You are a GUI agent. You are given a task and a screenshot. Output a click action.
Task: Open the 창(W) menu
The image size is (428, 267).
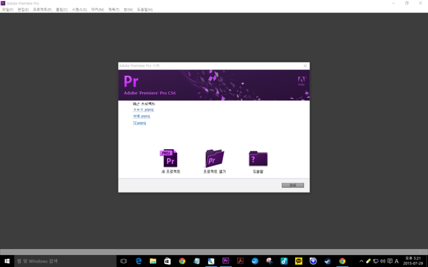pyautogui.click(x=128, y=10)
